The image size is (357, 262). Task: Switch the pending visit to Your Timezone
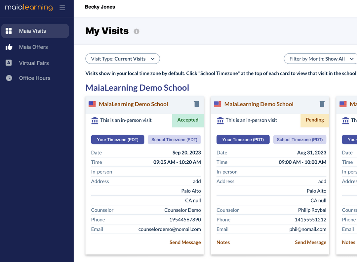coord(243,139)
